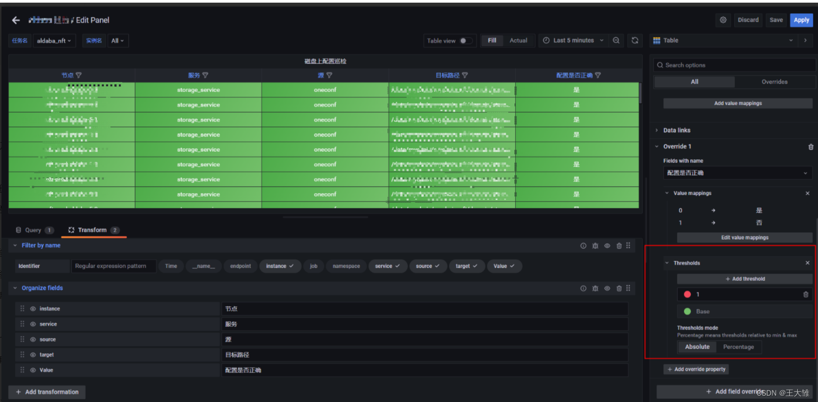Enable the endpoint filter chip
818x402 pixels.
(240, 266)
